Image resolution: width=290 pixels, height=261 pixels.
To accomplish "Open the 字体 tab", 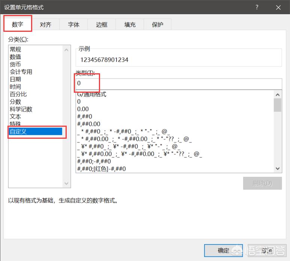I will click(73, 24).
